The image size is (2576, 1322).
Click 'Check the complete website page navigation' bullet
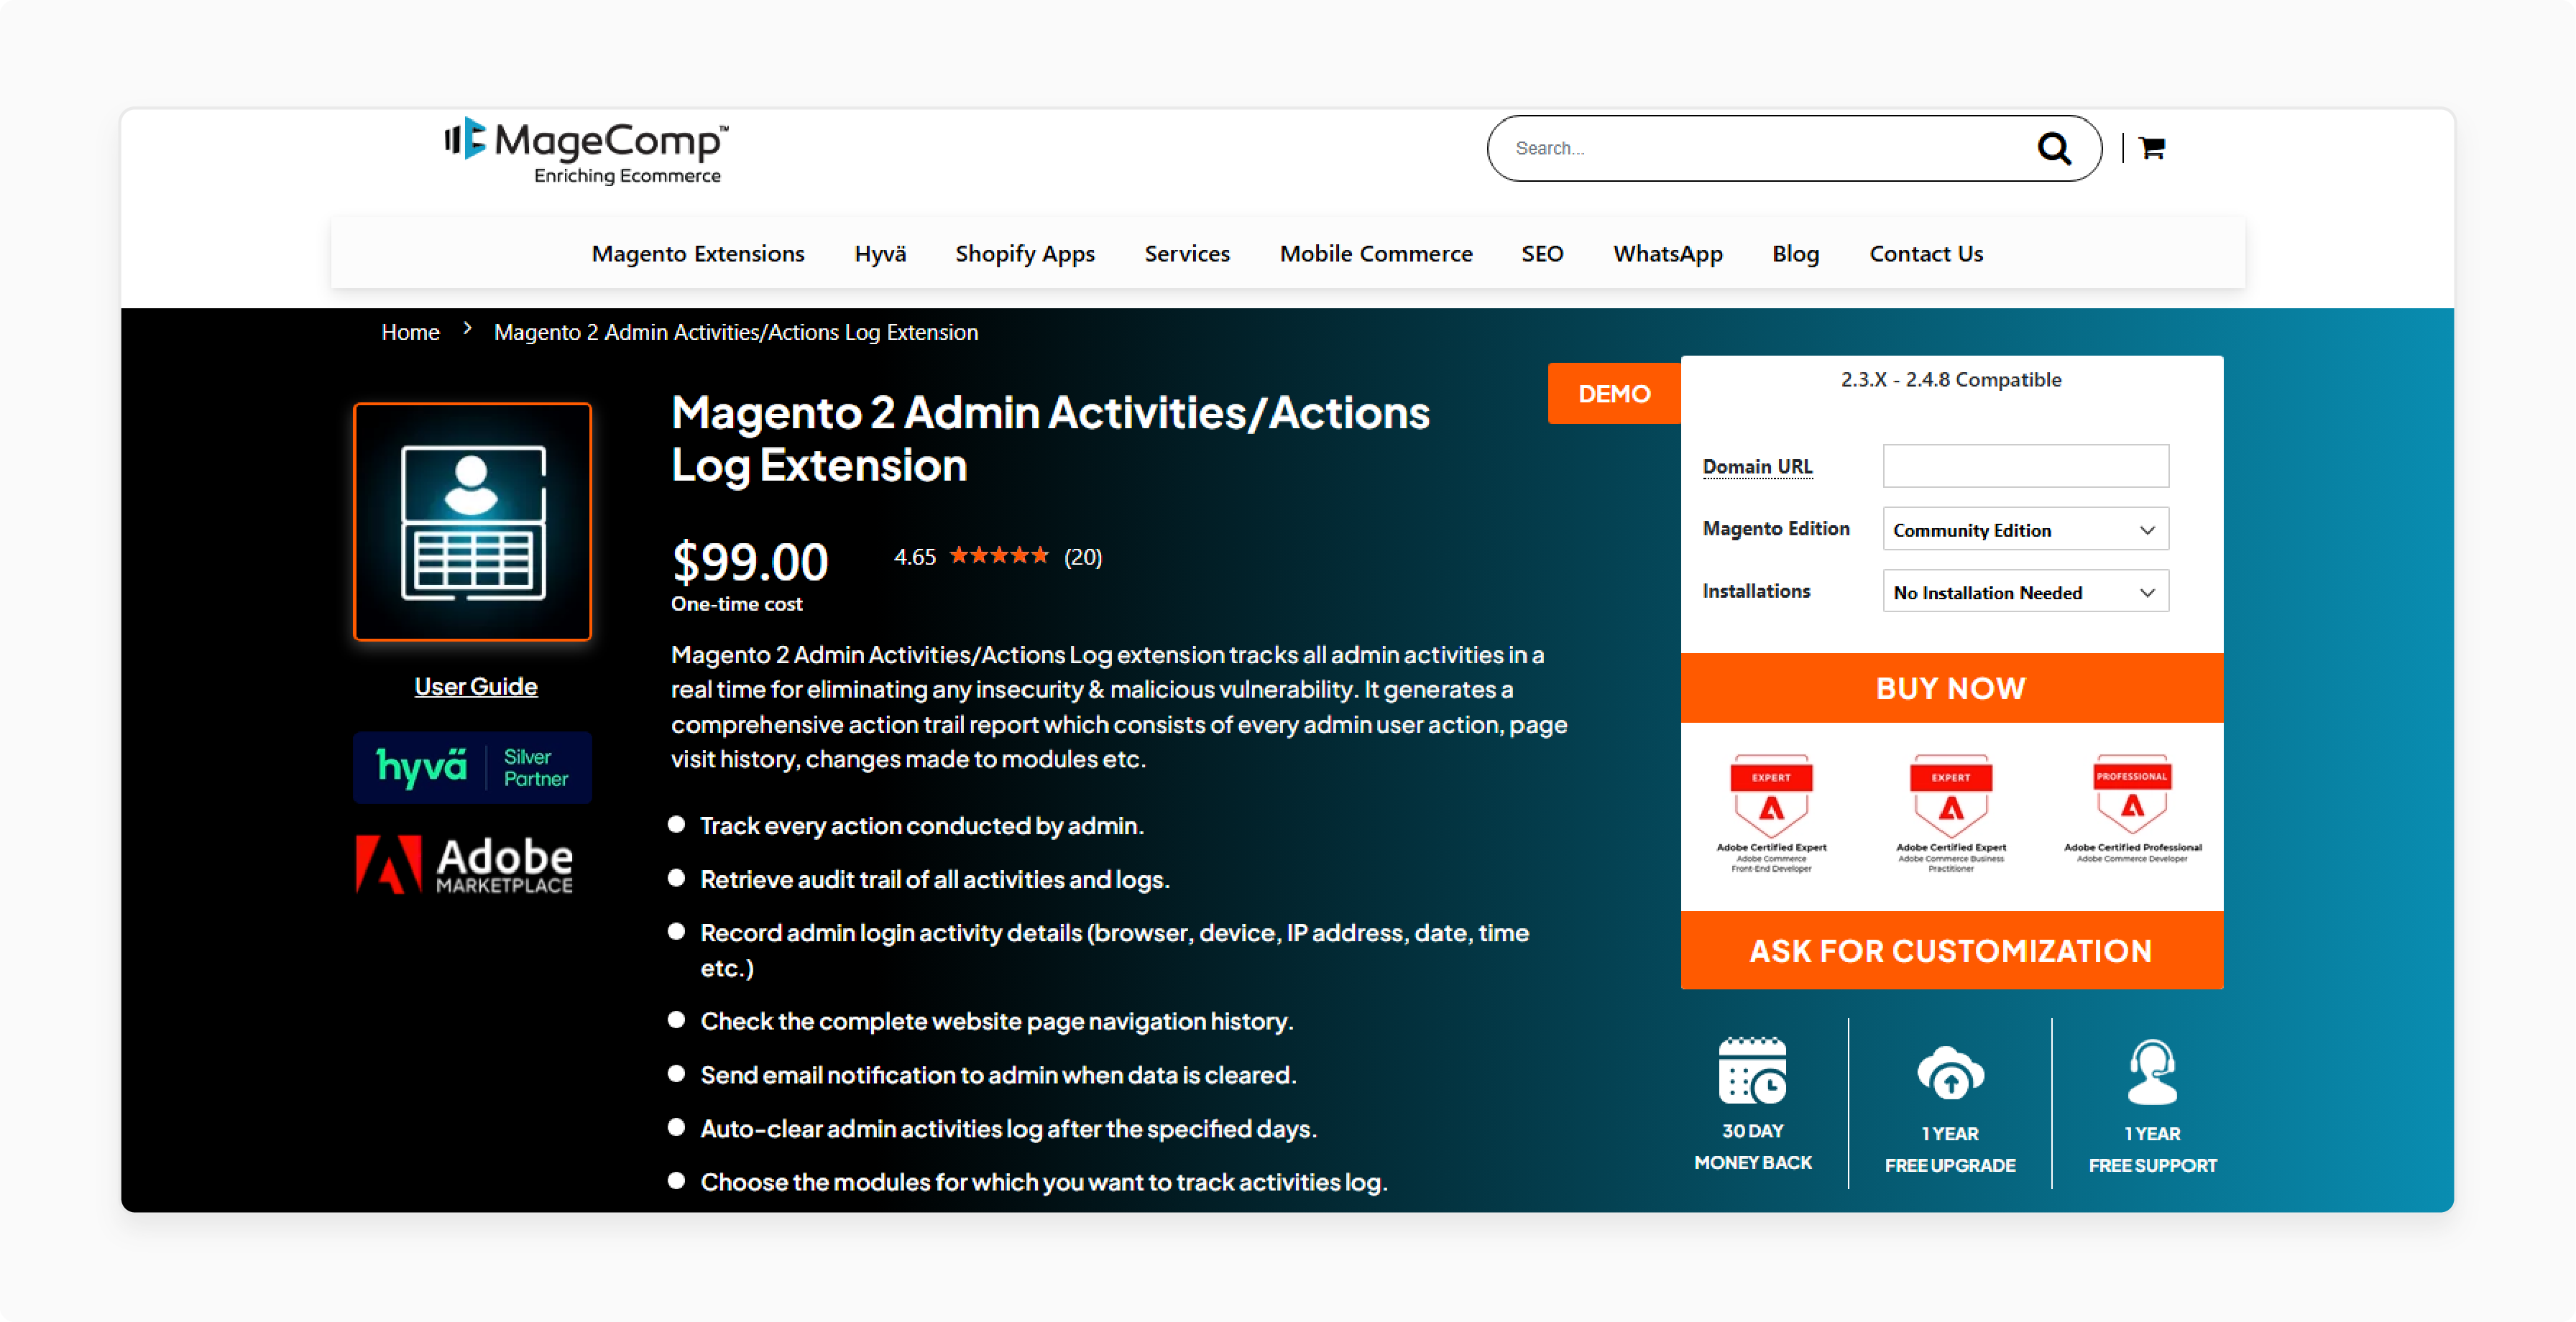point(996,1021)
